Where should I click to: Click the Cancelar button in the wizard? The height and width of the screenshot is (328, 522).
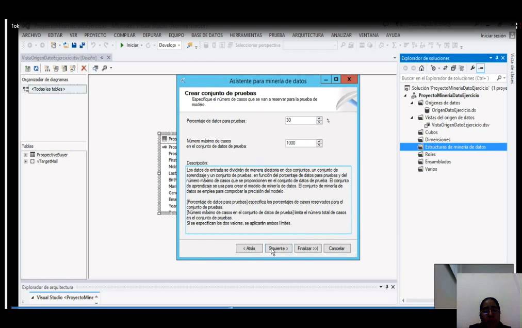coord(337,249)
